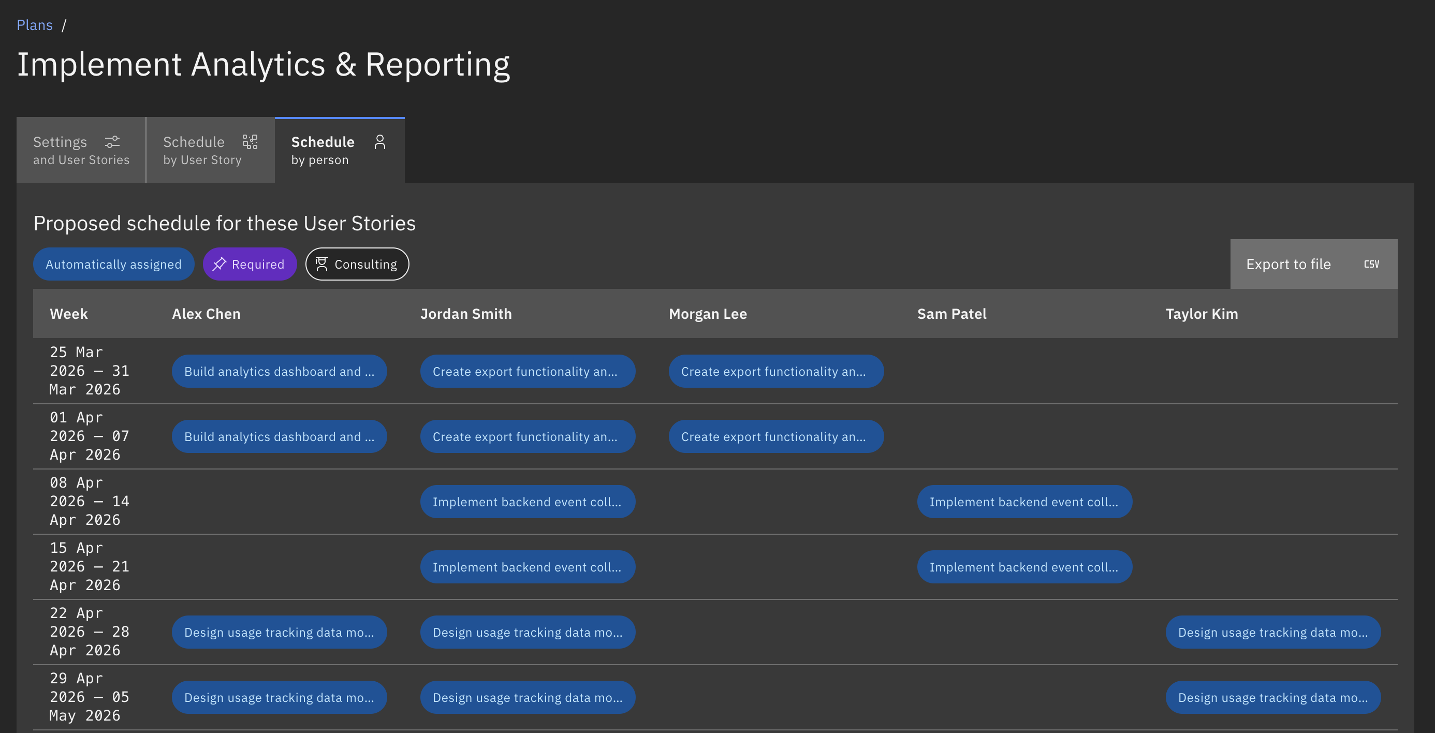Click the presenter icon in Consulting chip
This screenshot has height=733, width=1435.
(322, 264)
